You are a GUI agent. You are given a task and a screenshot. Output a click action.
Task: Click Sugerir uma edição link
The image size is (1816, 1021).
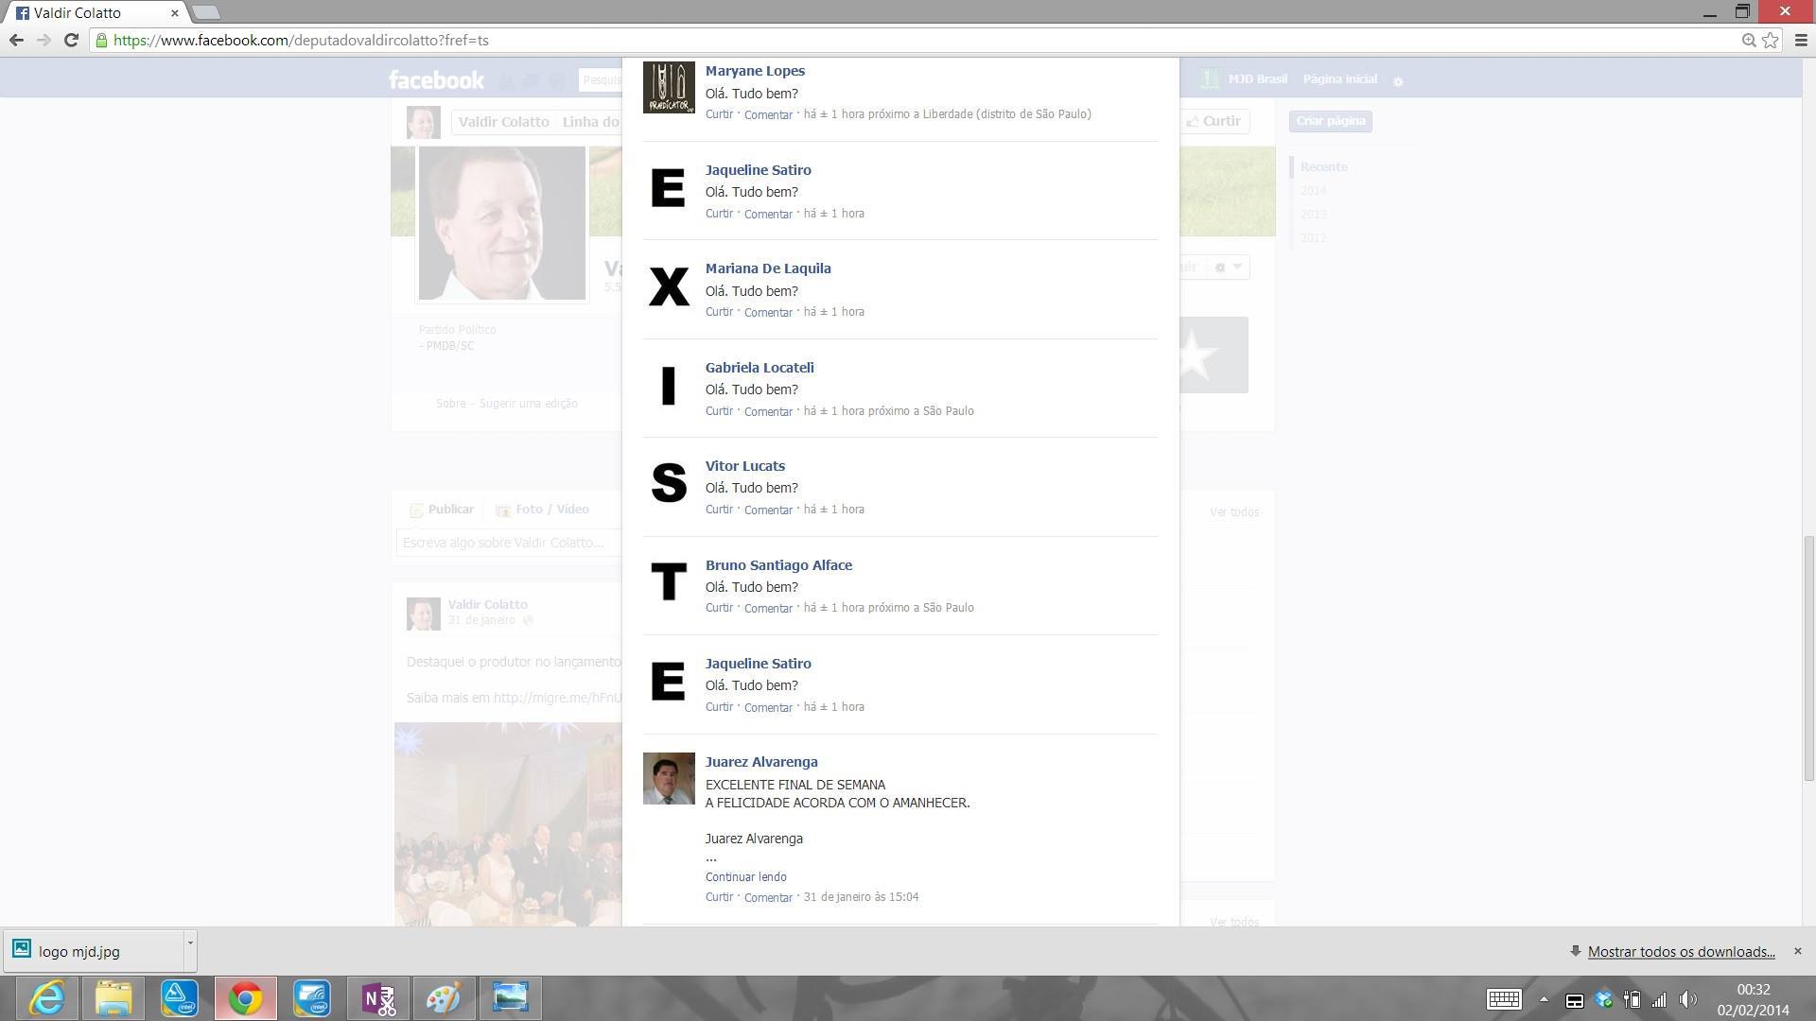[528, 404]
